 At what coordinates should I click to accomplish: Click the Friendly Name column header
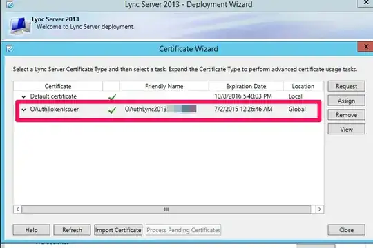pyautogui.click(x=164, y=86)
